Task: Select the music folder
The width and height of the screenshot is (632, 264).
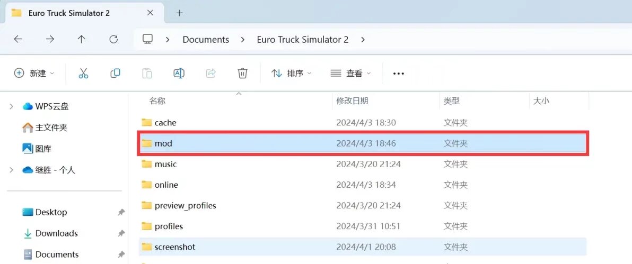Action: coord(363,164)
